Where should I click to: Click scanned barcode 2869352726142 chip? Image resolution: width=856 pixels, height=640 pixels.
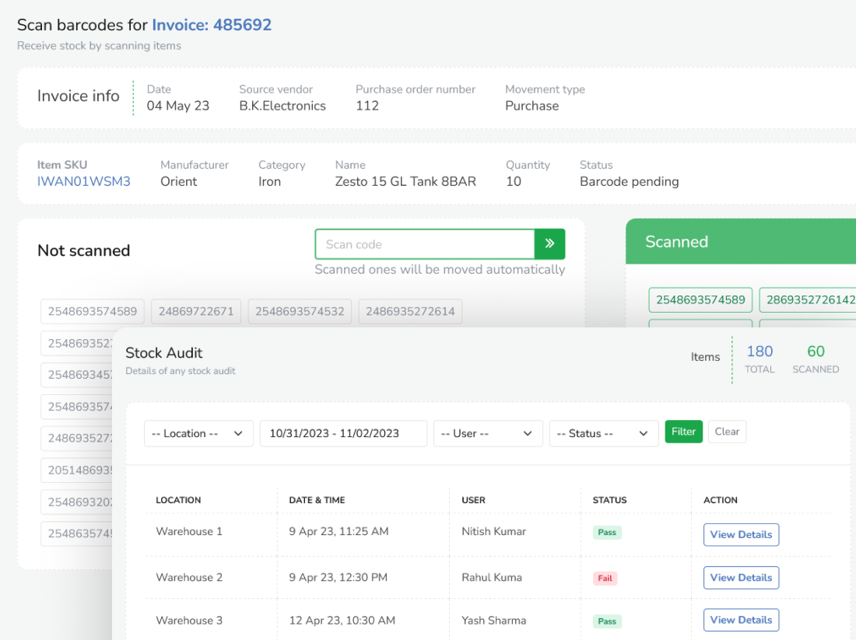(x=809, y=300)
